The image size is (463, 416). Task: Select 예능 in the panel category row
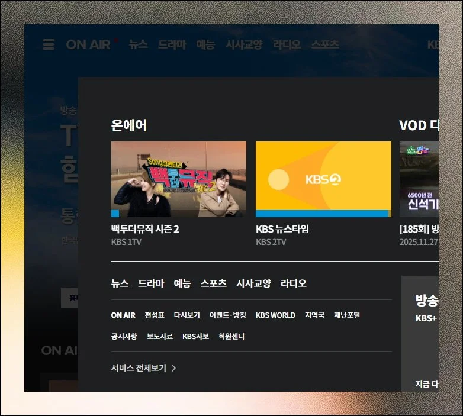[182, 283]
